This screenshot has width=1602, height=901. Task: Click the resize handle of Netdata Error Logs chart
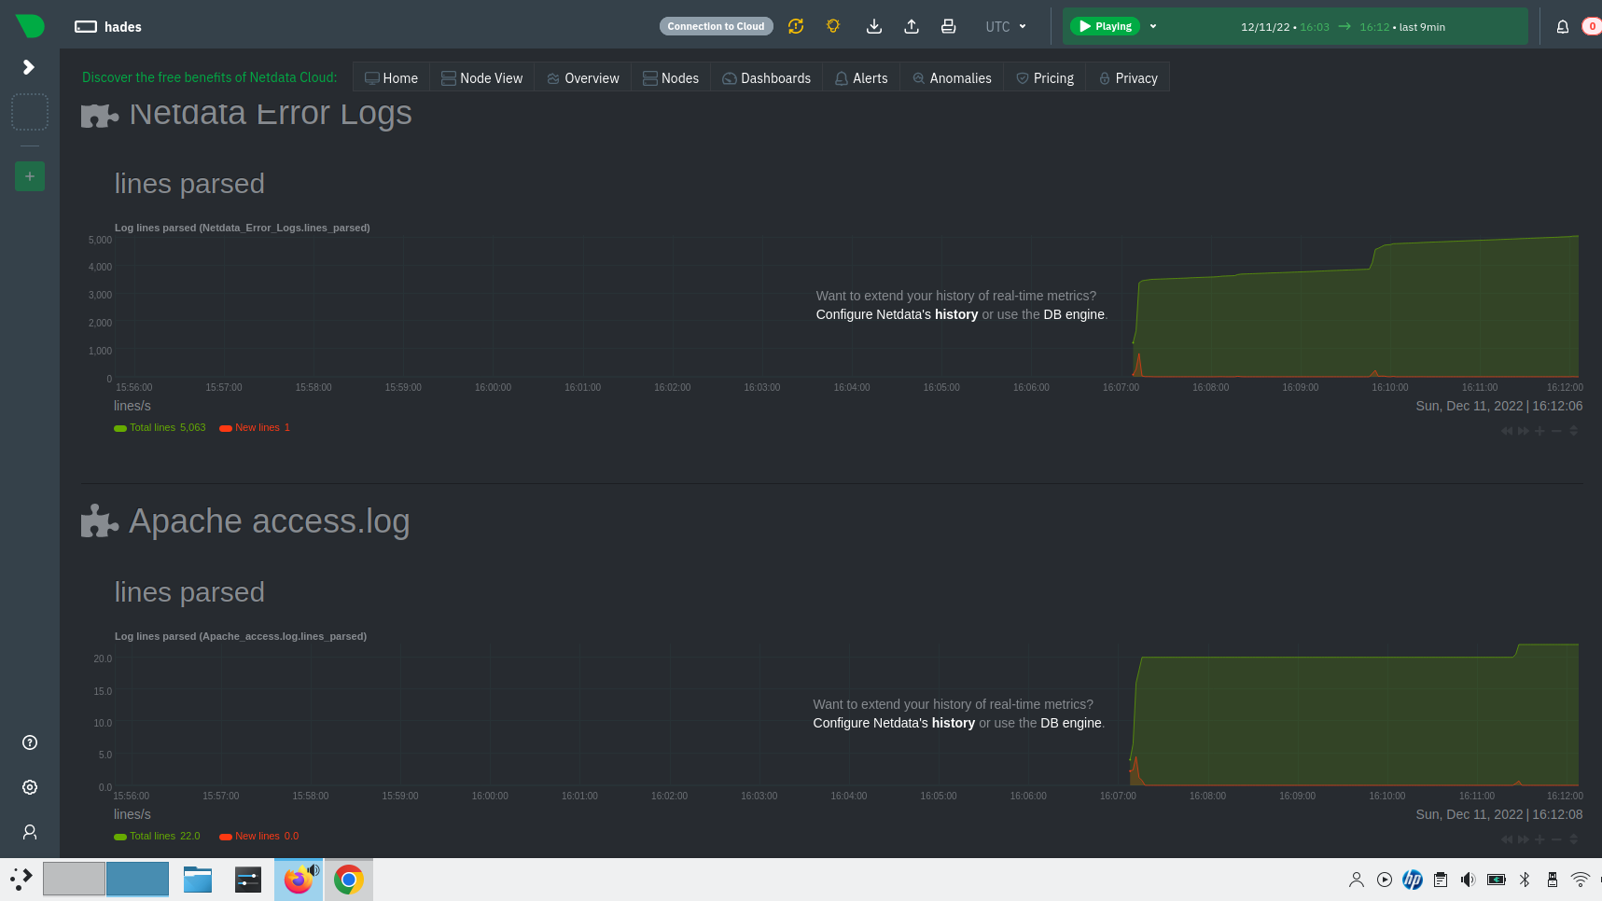tap(1573, 431)
